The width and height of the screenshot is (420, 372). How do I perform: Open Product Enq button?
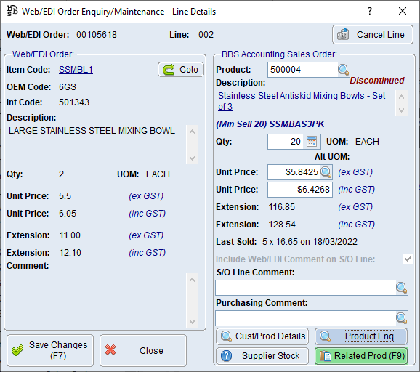click(361, 336)
